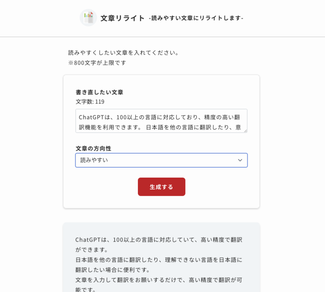Open the 文章の方向性 dropdown
Screen dimensions: 325x292
pos(161,160)
